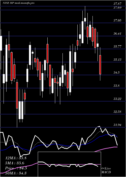Click the 12MA : 35.8 readout

(x=16, y=158)
